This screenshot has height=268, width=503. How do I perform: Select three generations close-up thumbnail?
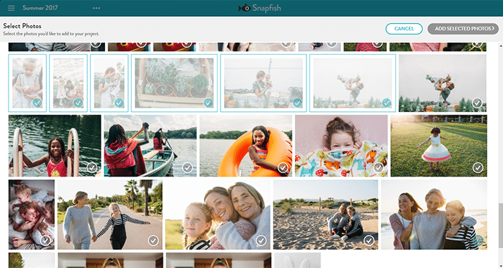tap(218, 215)
